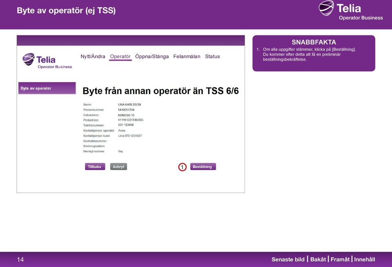Image resolution: width=392 pixels, height=267 pixels.
Task: Click the Postadress value 41119 GÖTEBORG
Action: tap(131, 120)
